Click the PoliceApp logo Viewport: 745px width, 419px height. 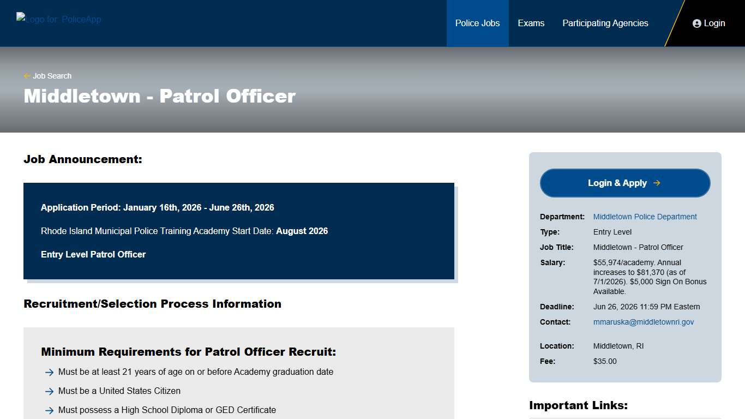tap(58, 19)
